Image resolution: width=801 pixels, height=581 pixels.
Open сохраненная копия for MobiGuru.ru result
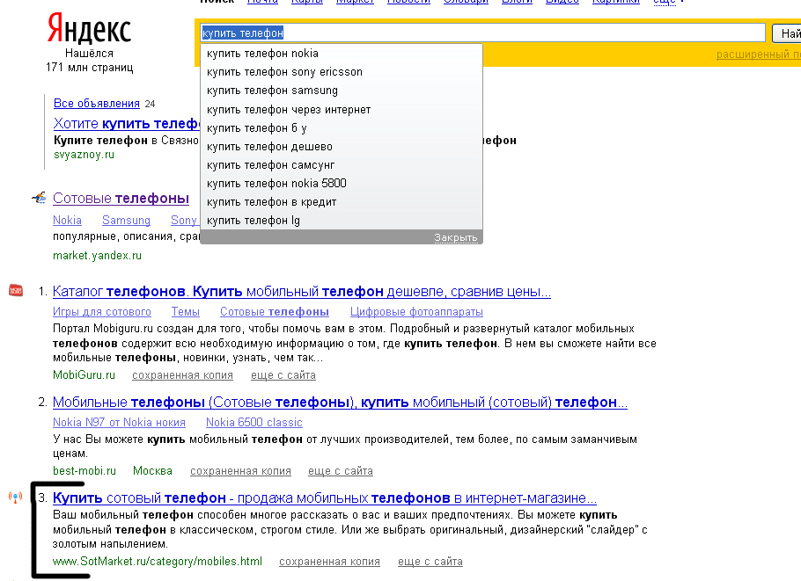click(x=182, y=375)
